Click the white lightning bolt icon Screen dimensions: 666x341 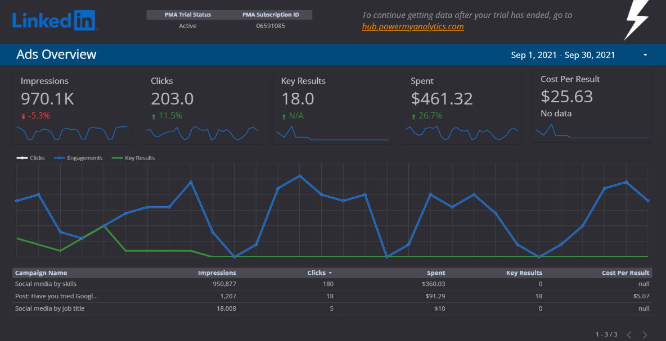[x=636, y=19]
